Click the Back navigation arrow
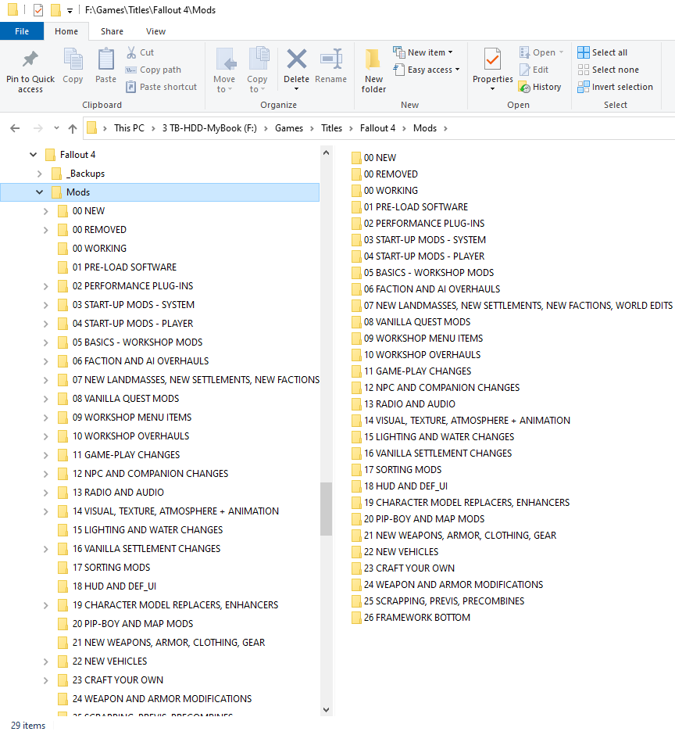This screenshot has height=735, width=675. pyautogui.click(x=15, y=128)
